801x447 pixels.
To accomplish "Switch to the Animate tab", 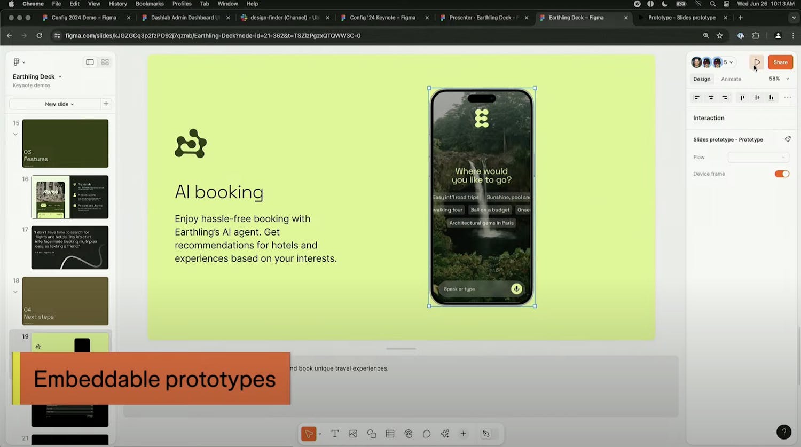I will coord(731,79).
